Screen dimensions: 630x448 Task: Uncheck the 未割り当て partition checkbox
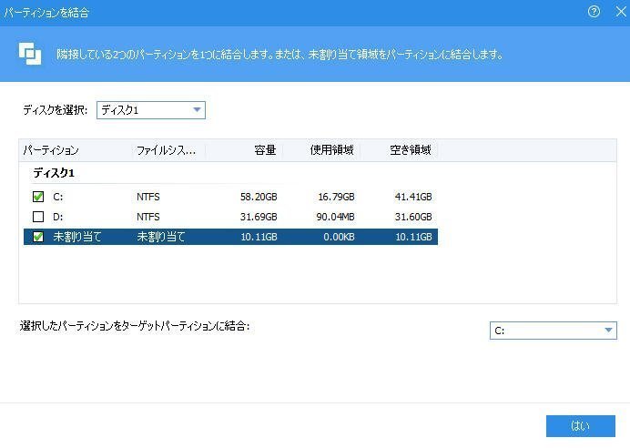pos(38,237)
